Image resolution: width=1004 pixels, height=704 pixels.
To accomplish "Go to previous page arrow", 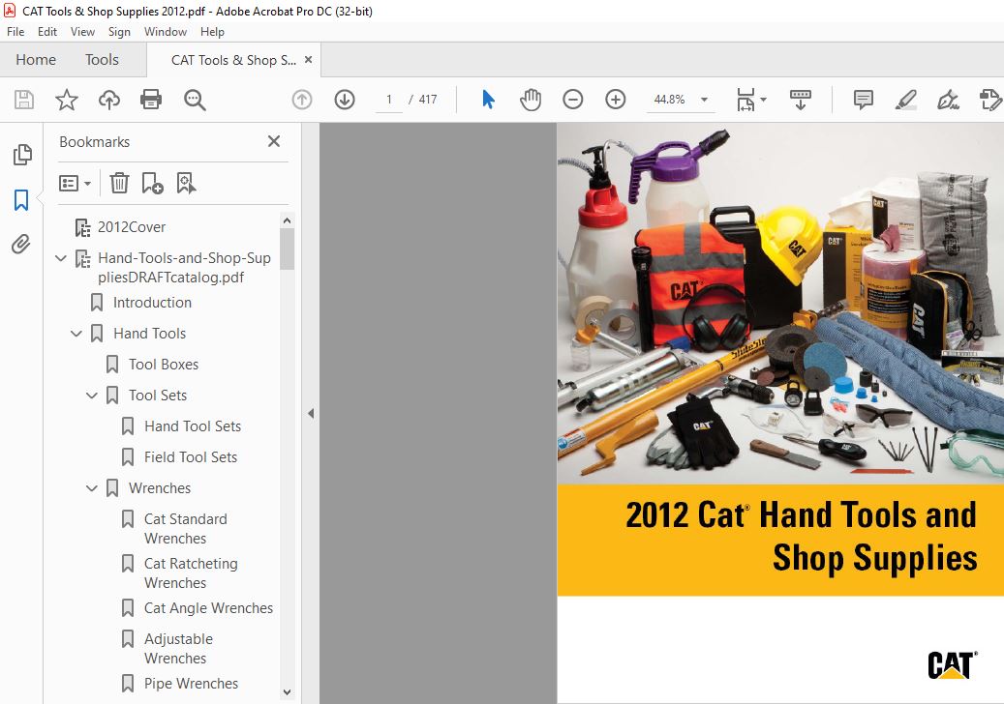I will tap(302, 100).
